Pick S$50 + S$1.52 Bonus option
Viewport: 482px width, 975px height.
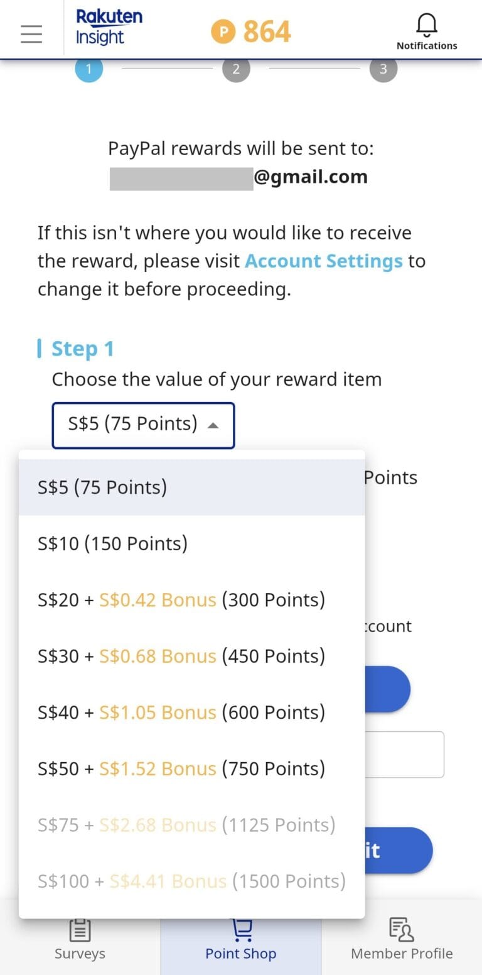pos(181,768)
